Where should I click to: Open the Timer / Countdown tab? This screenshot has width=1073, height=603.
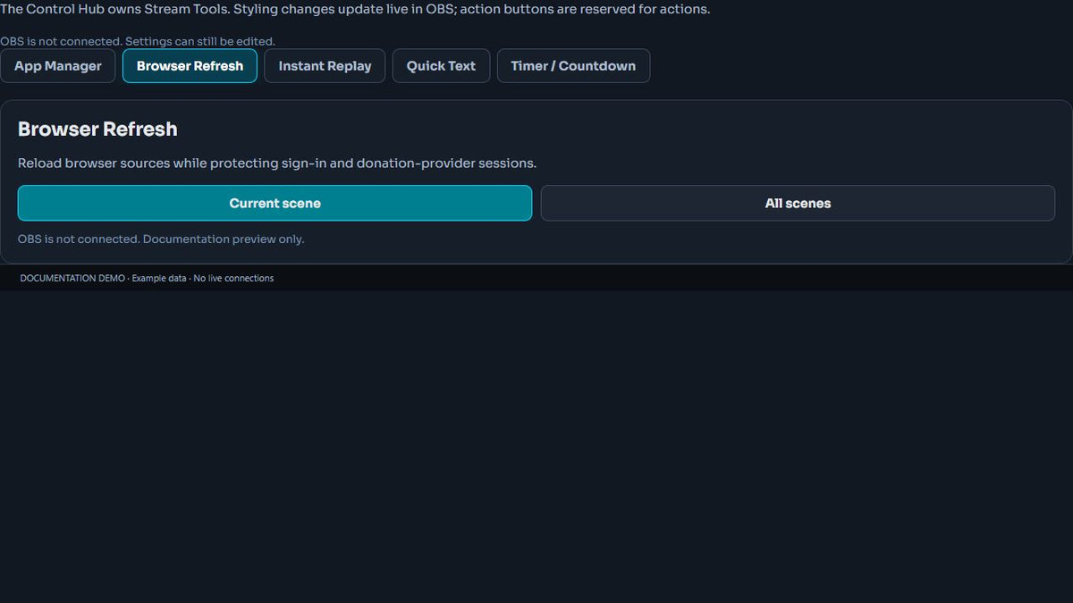click(573, 66)
